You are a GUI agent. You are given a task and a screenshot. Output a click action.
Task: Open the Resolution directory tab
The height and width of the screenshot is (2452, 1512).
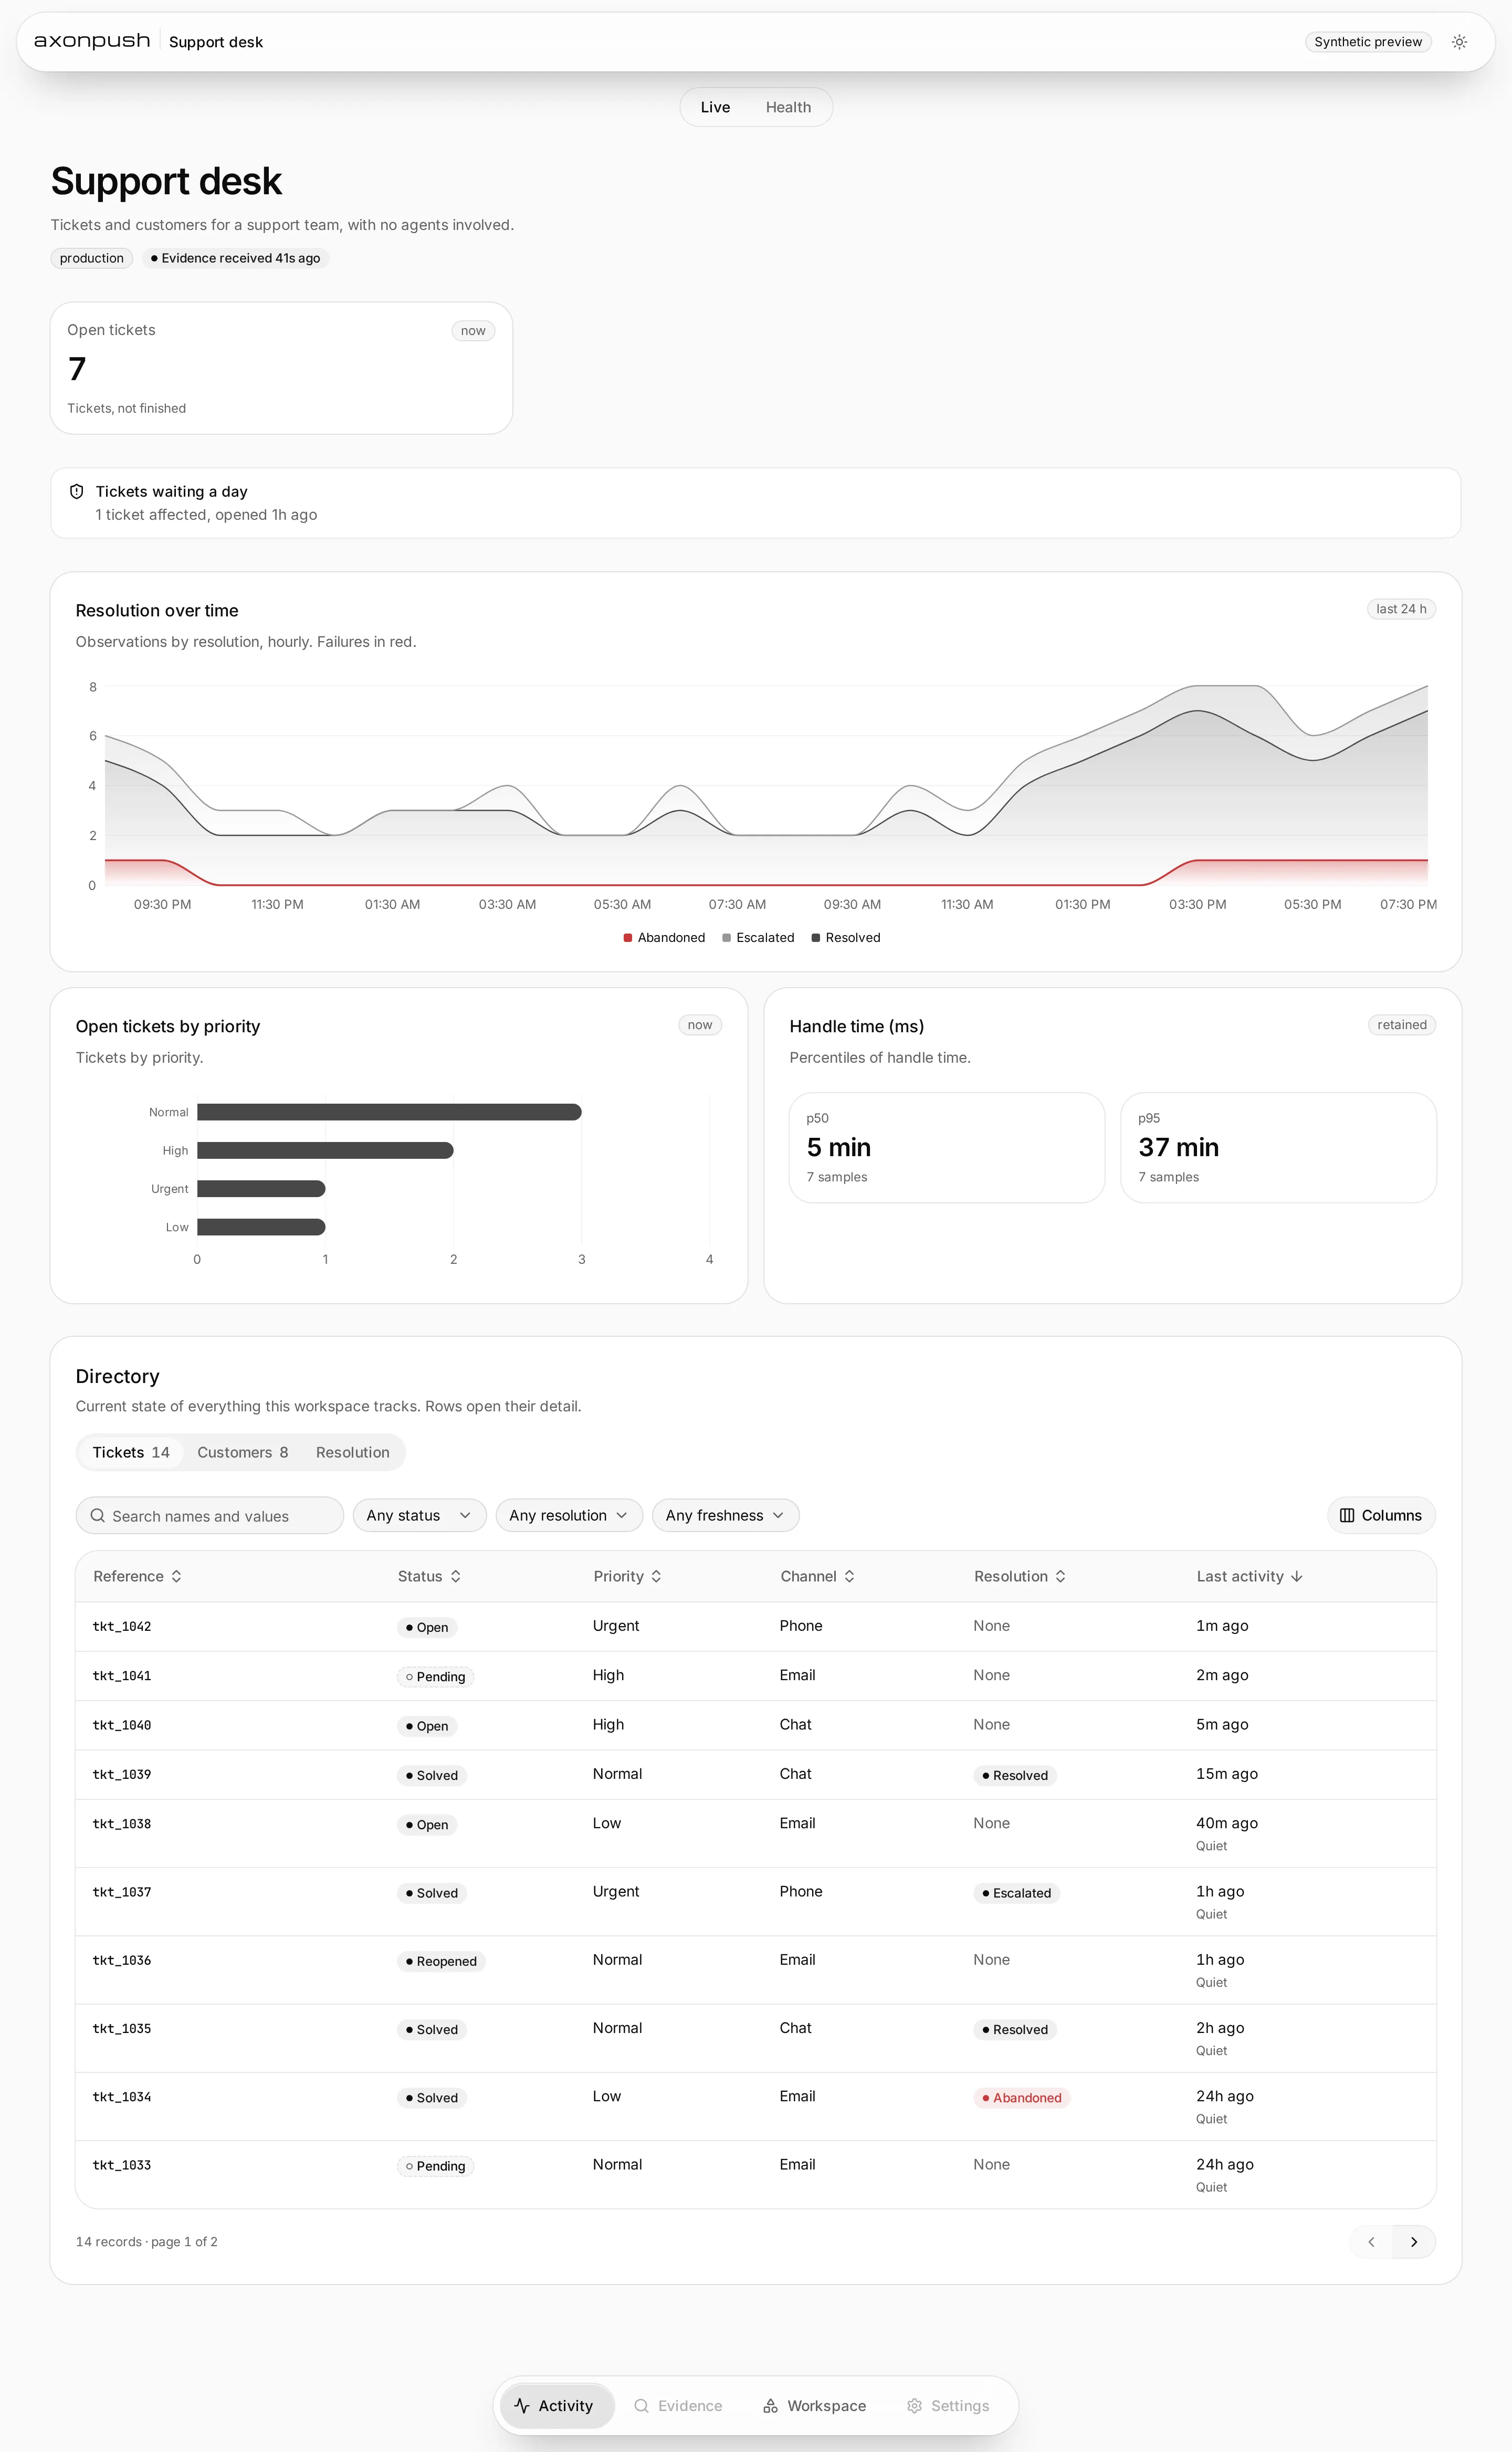click(353, 1452)
